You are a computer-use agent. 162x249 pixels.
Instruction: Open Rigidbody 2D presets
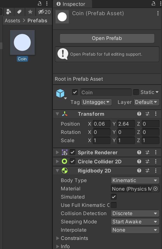click(x=147, y=170)
